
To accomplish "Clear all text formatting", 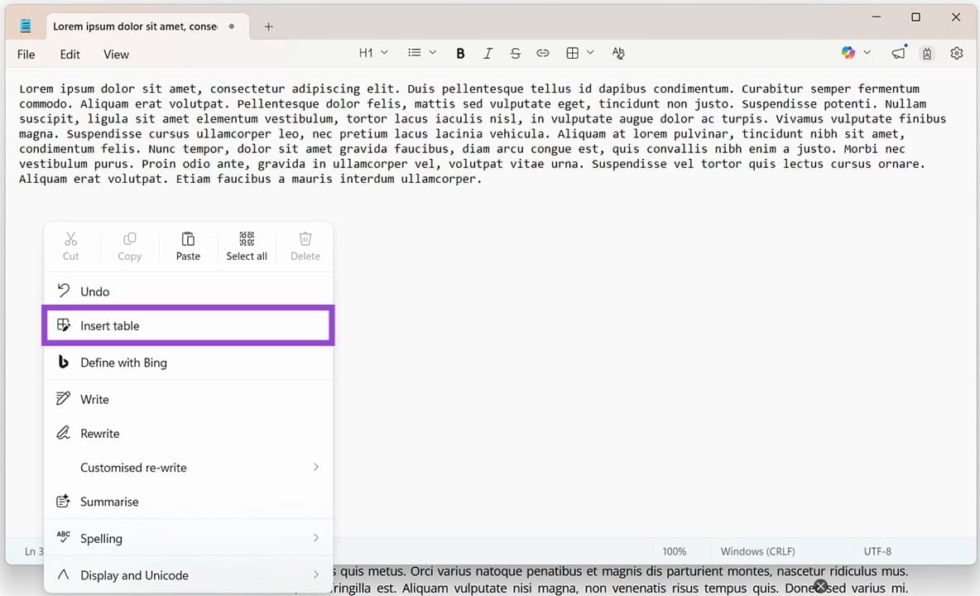I will coord(618,52).
